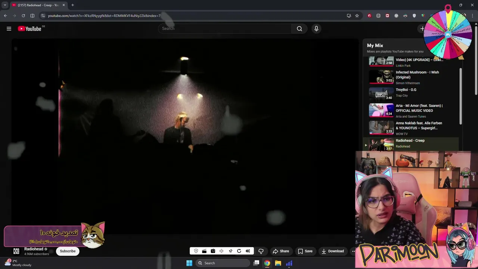
Task: Save the video to a playlist
Action: pos(305,251)
